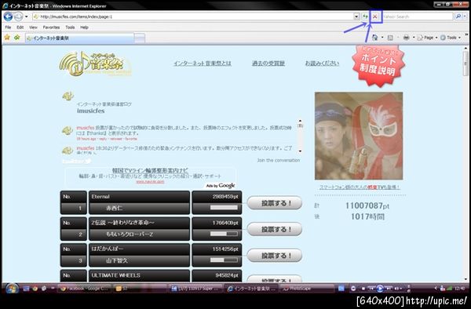The image size is (471, 309).
Task: Open the スマートフォン TV link under the image
Action: pos(360,187)
